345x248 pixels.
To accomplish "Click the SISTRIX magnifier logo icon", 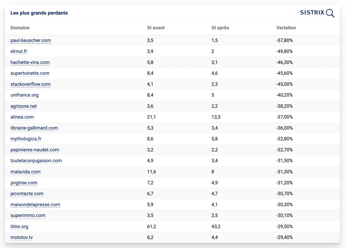I will click(330, 13).
